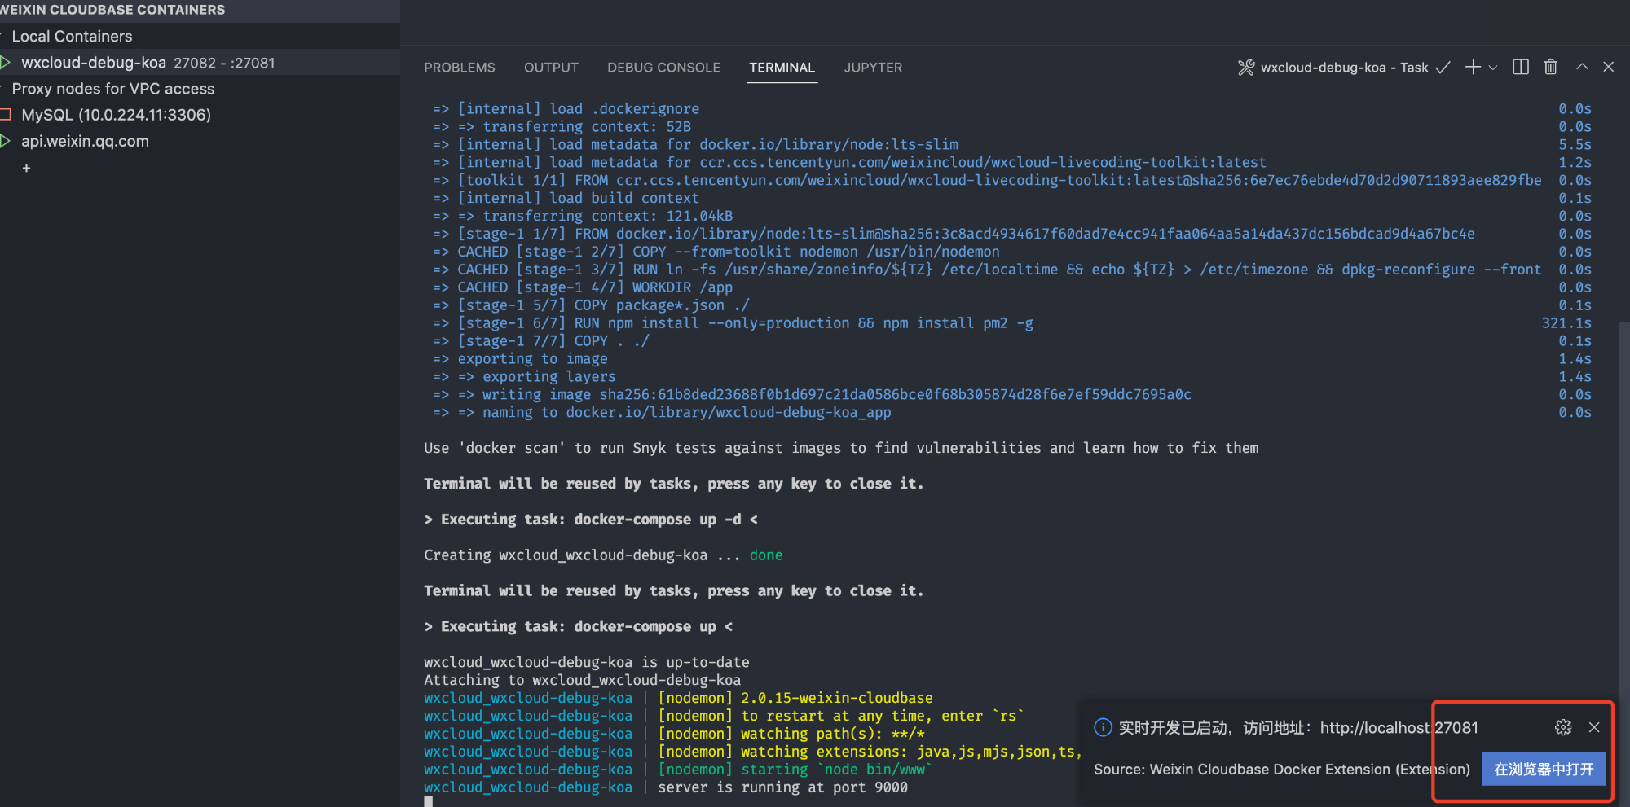This screenshot has height=807, width=1630.
Task: Switch to the OUTPUT tab
Action: click(x=551, y=68)
